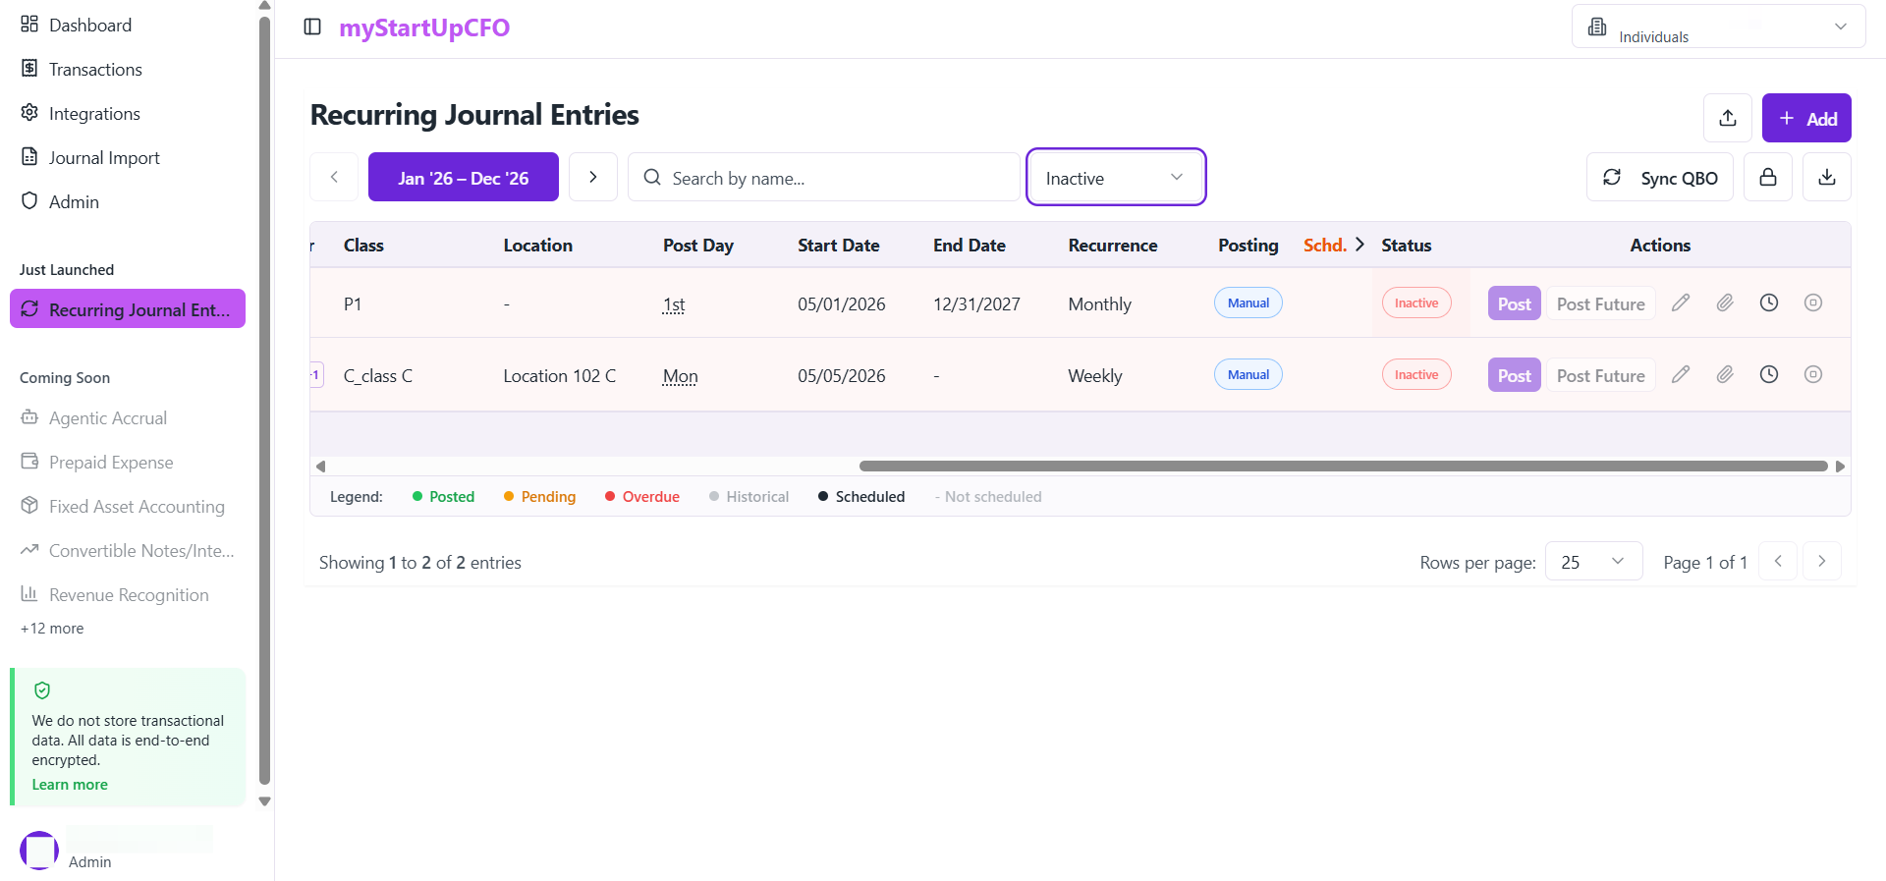Click the Location 102 C cell
The image size is (1886, 881).
click(x=560, y=376)
